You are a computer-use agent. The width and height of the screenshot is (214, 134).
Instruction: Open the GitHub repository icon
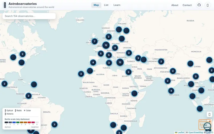click(x=199, y=5)
